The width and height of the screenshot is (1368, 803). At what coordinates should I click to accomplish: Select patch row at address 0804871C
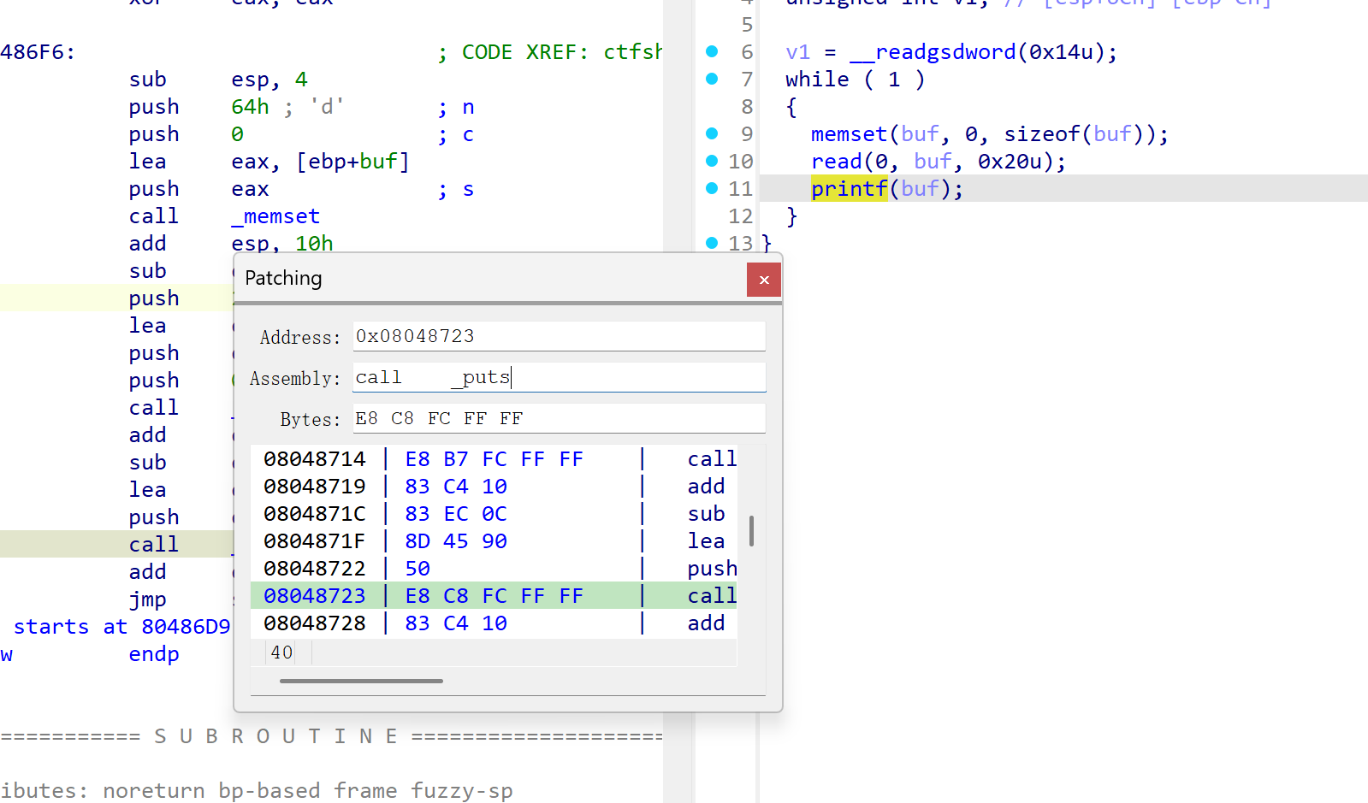pyautogui.click(x=493, y=514)
